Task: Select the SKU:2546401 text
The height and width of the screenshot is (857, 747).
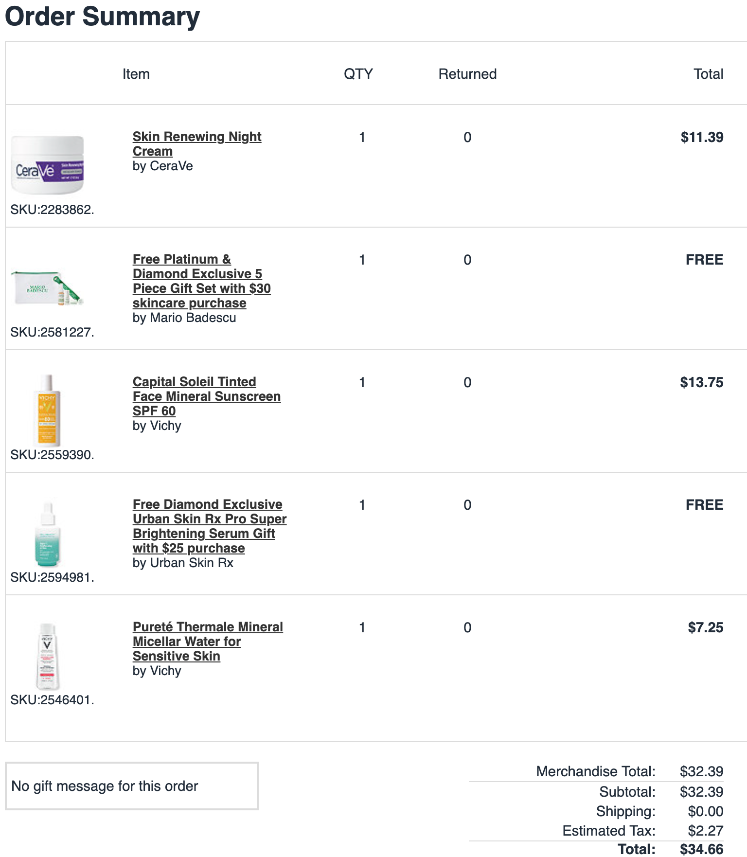Action: (x=53, y=700)
